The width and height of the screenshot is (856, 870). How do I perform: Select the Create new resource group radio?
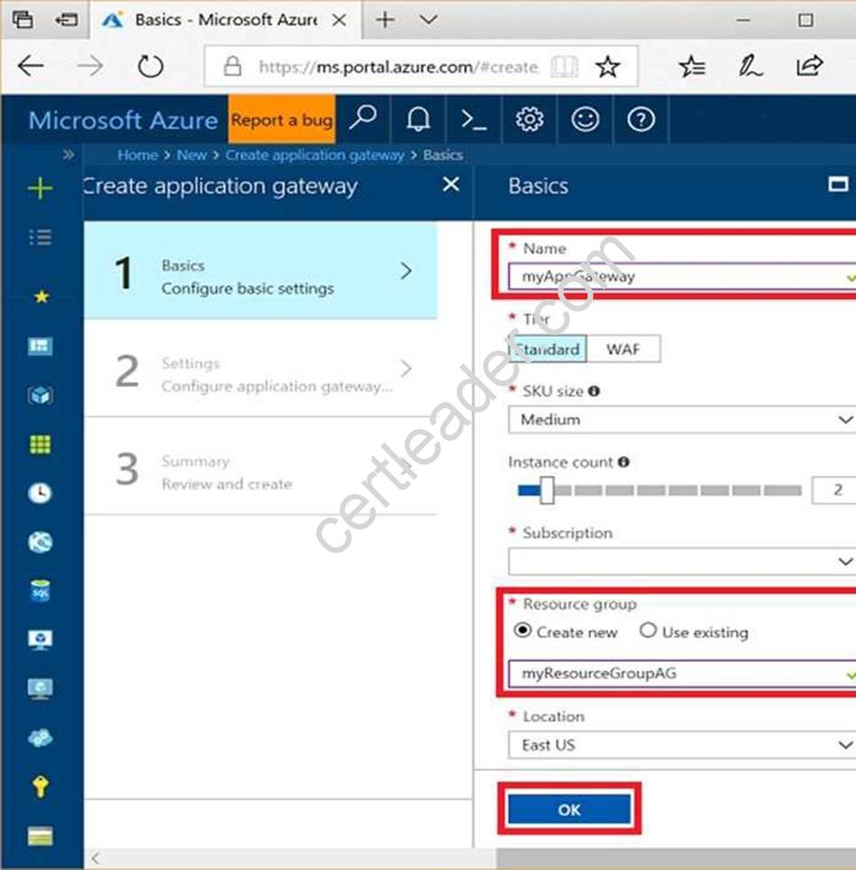coord(523,631)
